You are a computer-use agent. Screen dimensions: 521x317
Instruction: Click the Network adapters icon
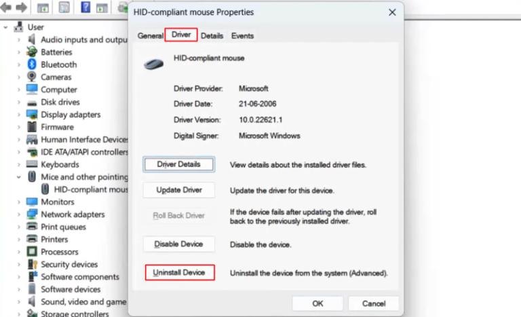coord(32,215)
